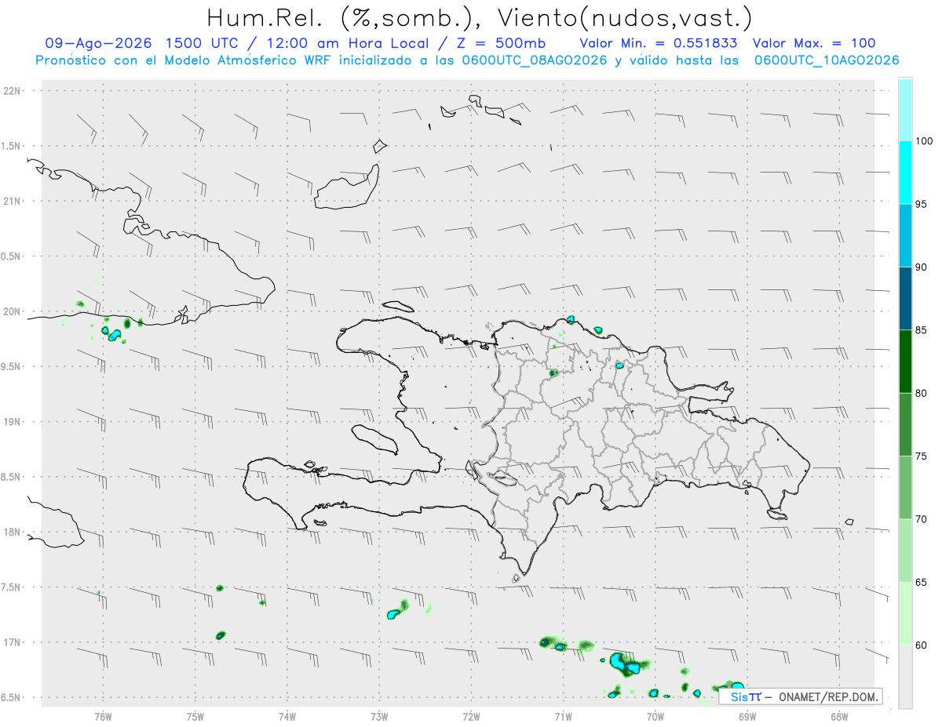
Task: Click the "73W" longitude axis label
Action: tap(379, 716)
